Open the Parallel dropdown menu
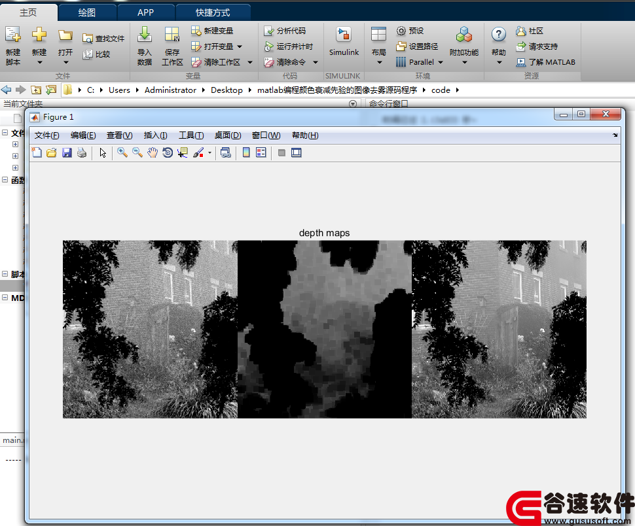This screenshot has height=526, width=635. (x=441, y=62)
